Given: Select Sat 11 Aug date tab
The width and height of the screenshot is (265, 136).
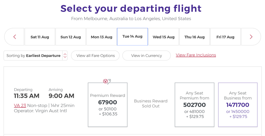Looking at the screenshot, I should pos(40,37).
